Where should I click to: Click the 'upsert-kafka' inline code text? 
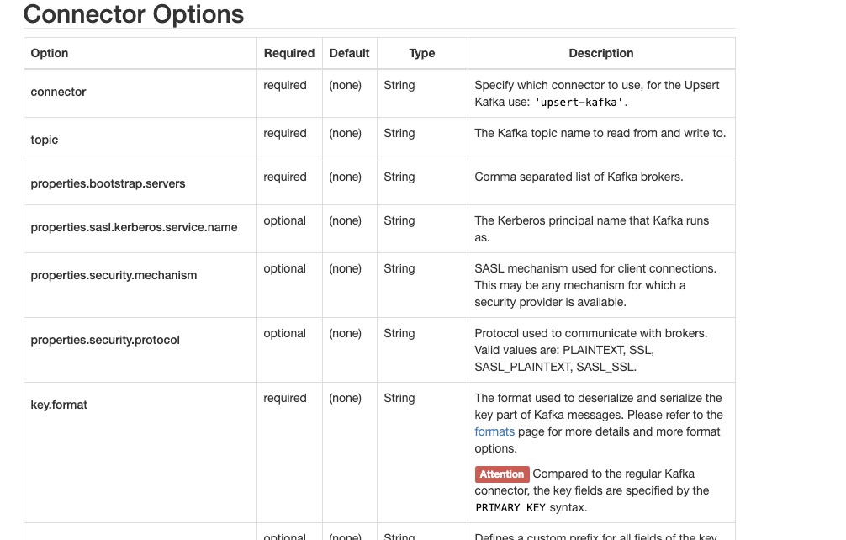[x=579, y=102]
